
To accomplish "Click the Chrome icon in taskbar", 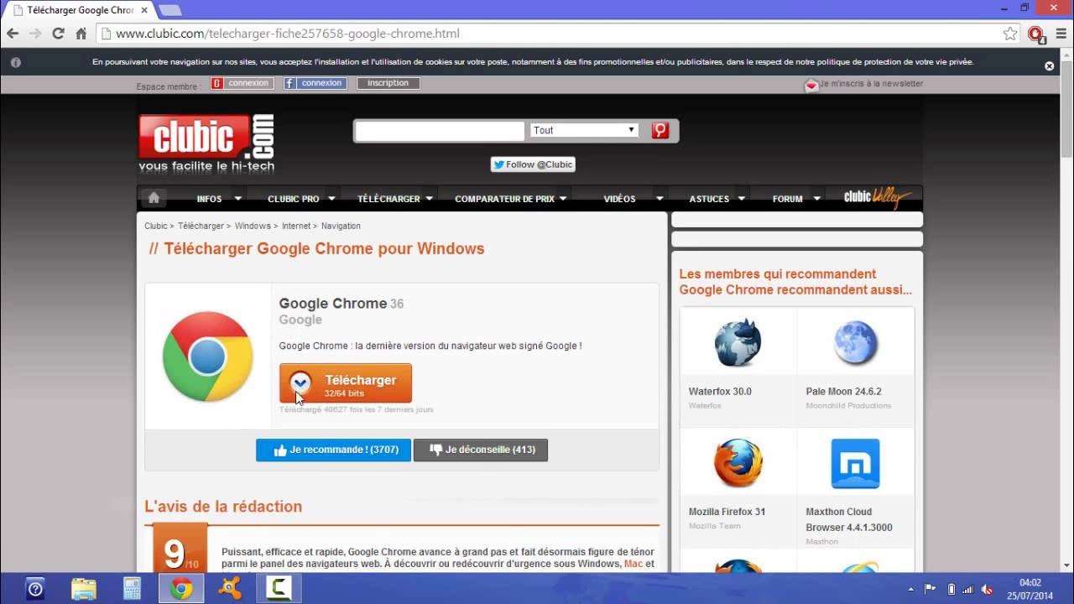I will tap(181, 589).
